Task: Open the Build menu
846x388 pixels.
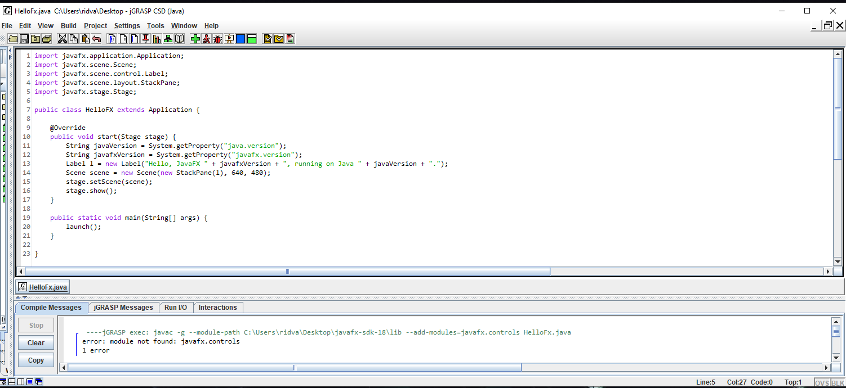Action: 68,25
